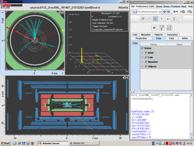
Task: Open Internet Explorer from quick launch
Action: coord(19,143)
